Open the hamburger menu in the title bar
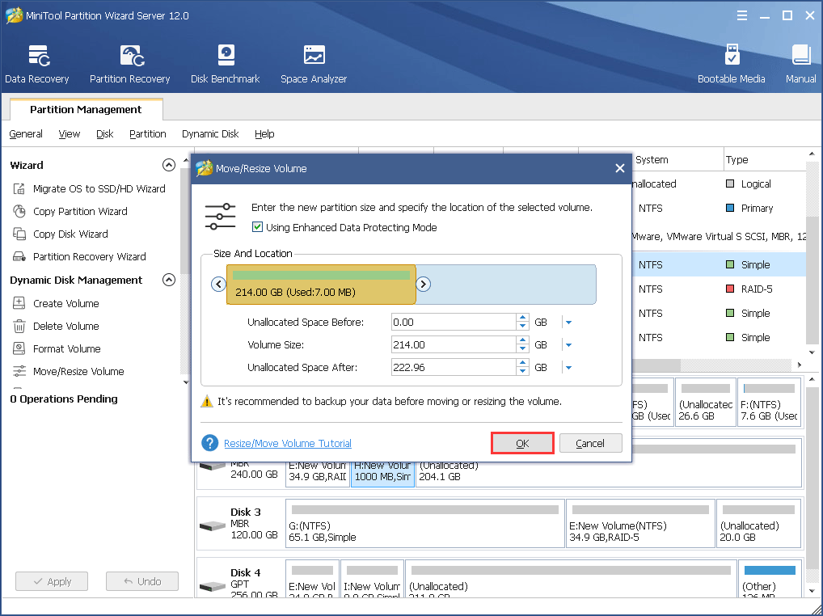 click(741, 15)
